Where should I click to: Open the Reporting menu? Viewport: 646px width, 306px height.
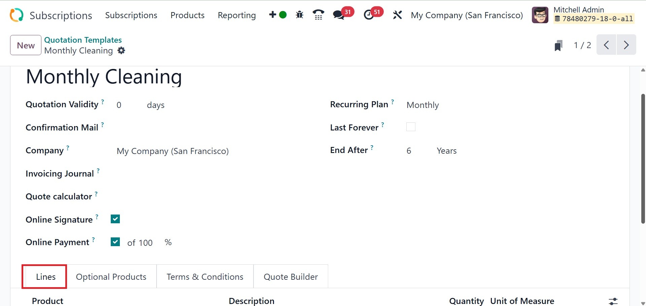237,15
